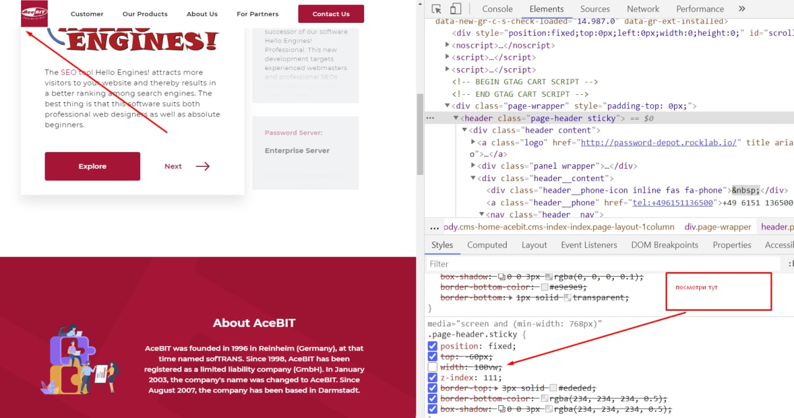794x418 pixels.
Task: Follow the SEO tool link in the description
Action: click(x=76, y=72)
